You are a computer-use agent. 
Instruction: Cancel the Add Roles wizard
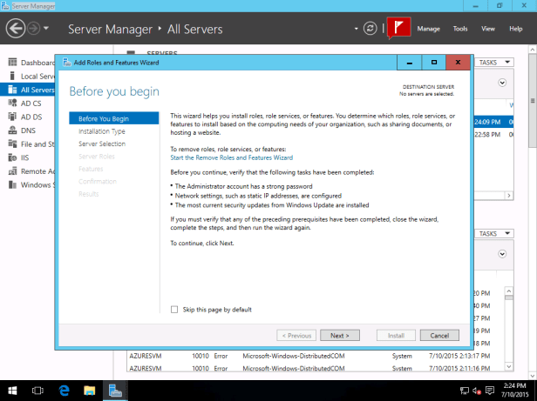click(438, 335)
